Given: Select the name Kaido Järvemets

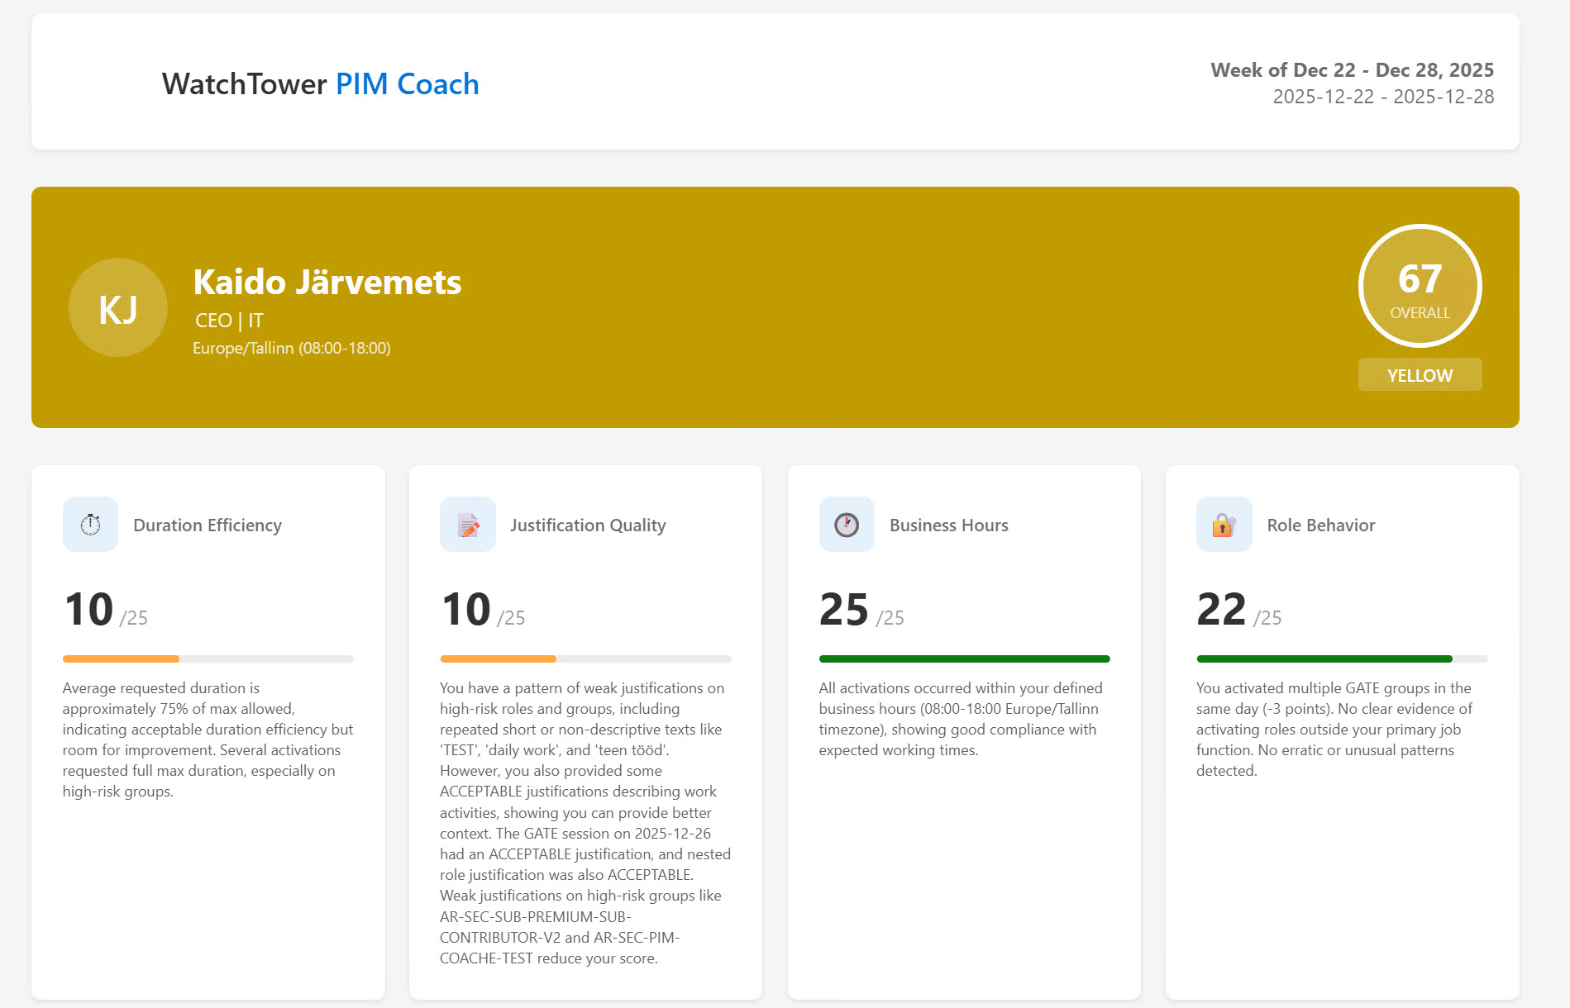Looking at the screenshot, I should point(327,282).
